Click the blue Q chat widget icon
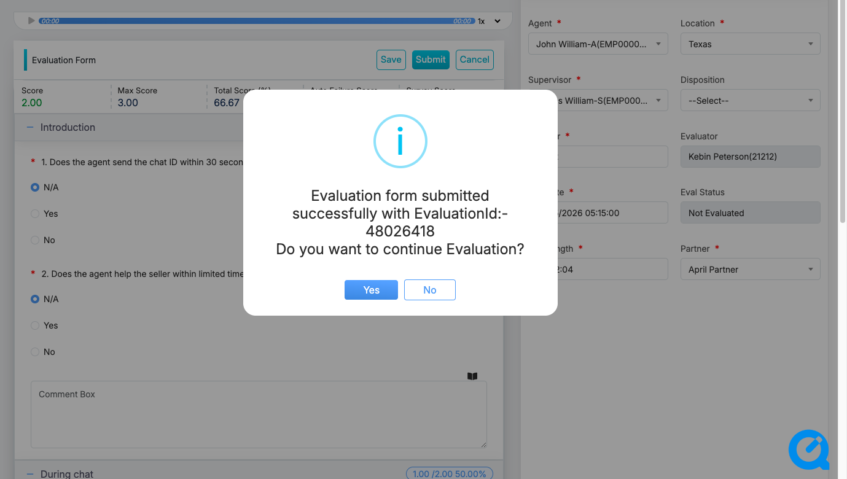Image resolution: width=847 pixels, height=479 pixels. click(x=808, y=450)
